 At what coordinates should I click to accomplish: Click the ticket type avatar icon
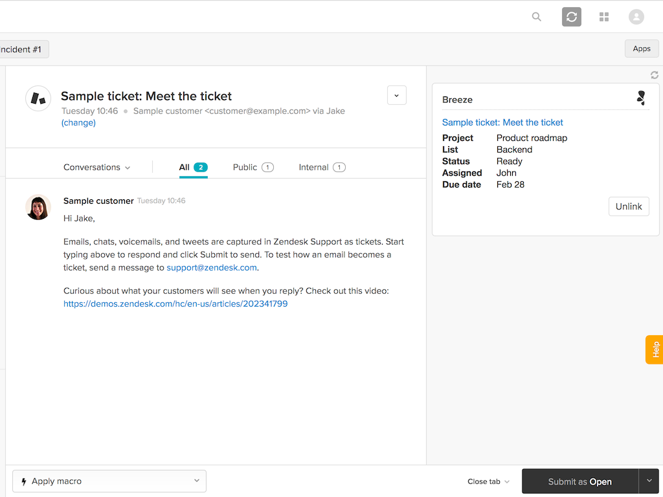(38, 98)
